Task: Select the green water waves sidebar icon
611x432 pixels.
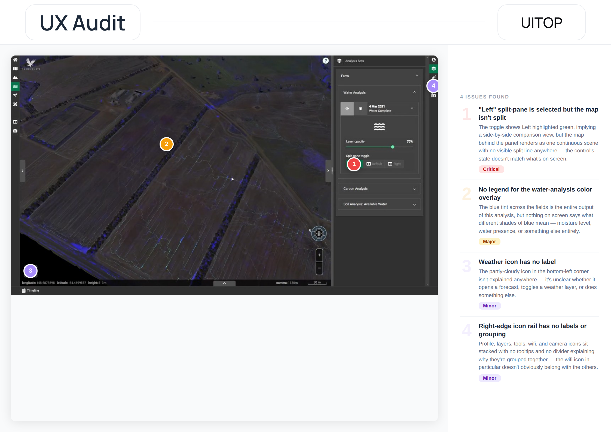Action: point(15,87)
